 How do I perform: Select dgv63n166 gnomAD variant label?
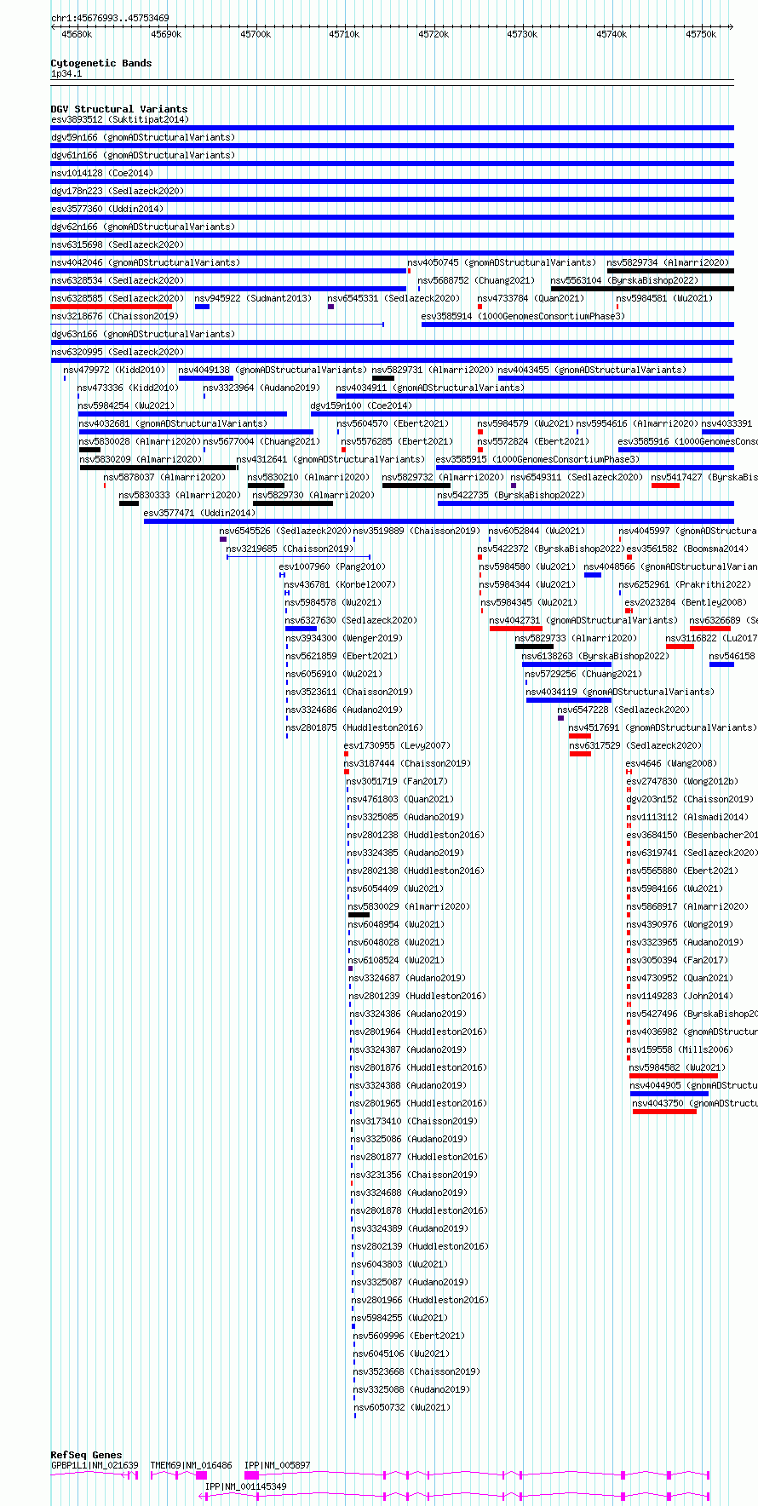143,334
